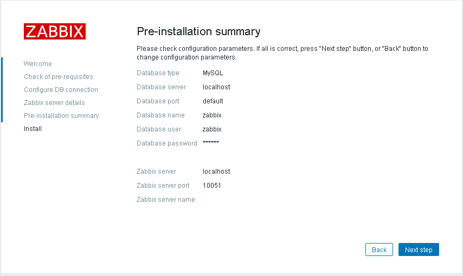Open Check of pre-requisites step

pyautogui.click(x=59, y=77)
